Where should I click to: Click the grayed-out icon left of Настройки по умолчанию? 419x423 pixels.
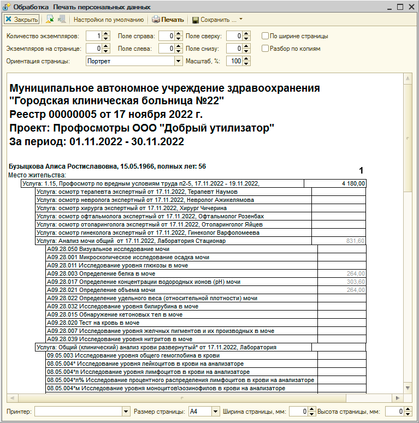[61, 20]
